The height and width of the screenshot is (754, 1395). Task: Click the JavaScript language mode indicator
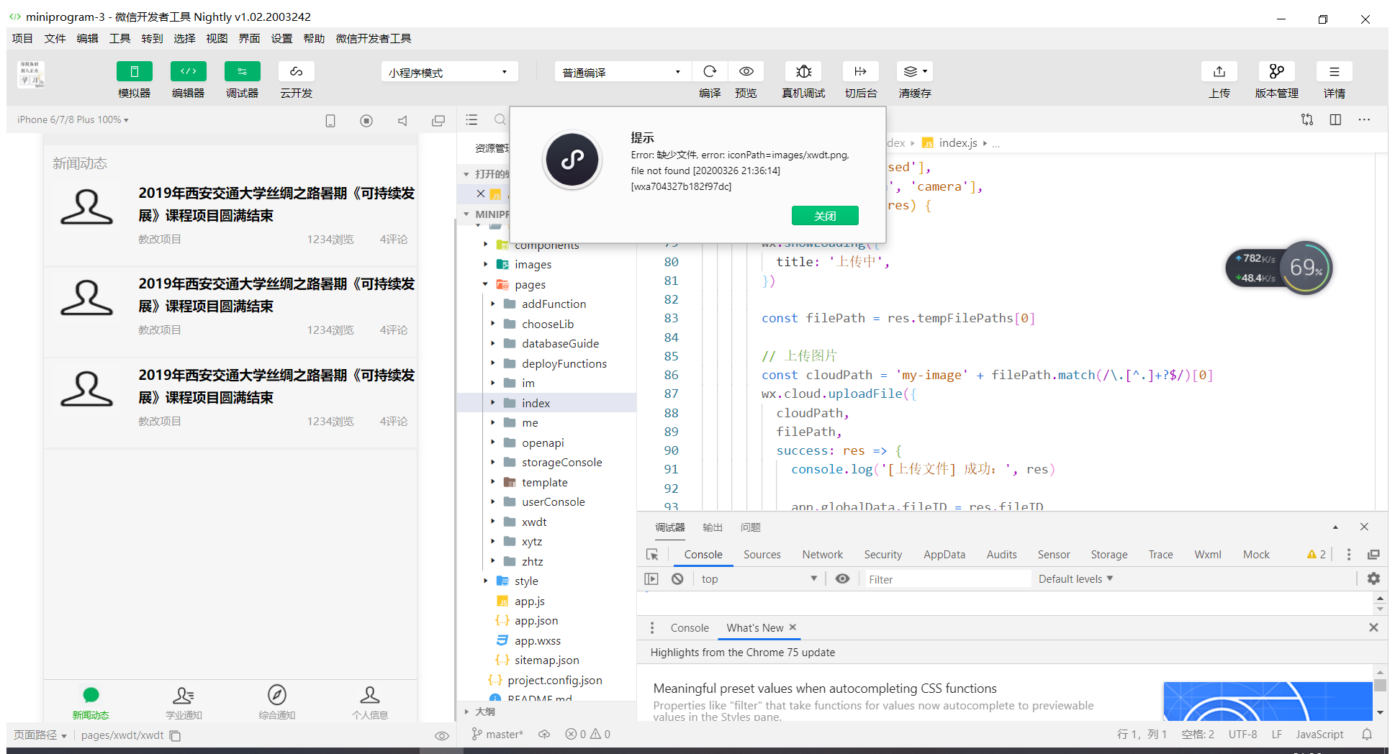(x=1319, y=735)
